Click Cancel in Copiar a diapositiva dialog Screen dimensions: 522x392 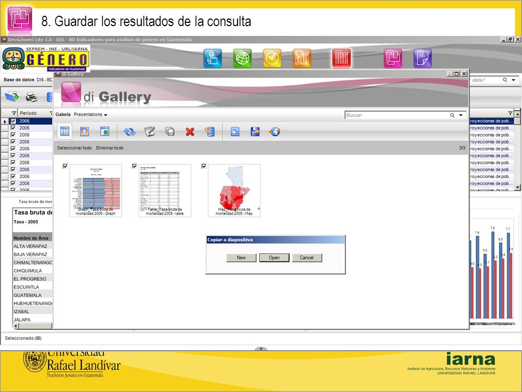pyautogui.click(x=307, y=258)
